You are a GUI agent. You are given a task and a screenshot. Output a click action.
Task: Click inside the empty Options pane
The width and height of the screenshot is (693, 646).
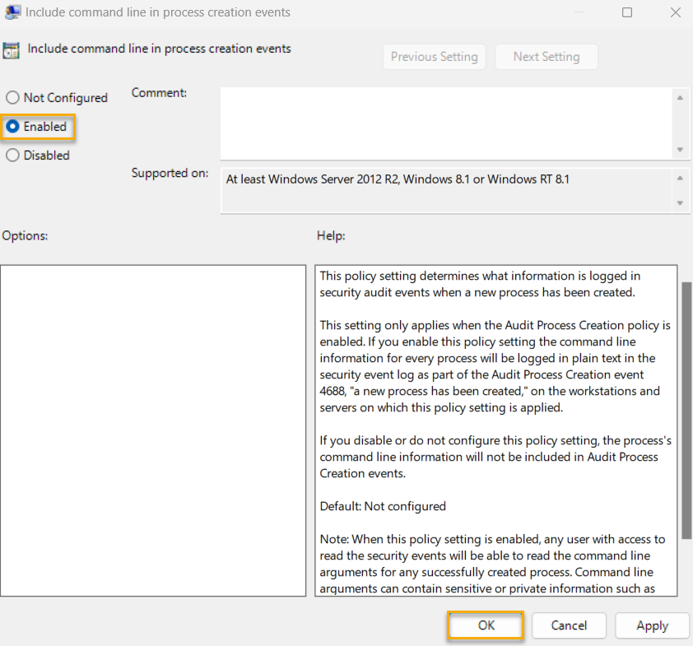153,430
